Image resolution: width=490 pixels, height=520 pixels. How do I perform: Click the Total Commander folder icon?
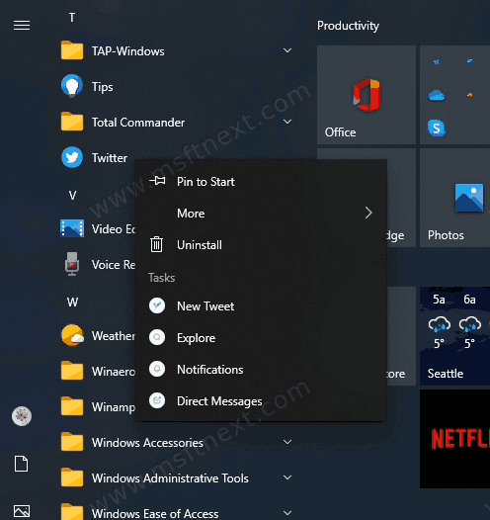click(72, 122)
